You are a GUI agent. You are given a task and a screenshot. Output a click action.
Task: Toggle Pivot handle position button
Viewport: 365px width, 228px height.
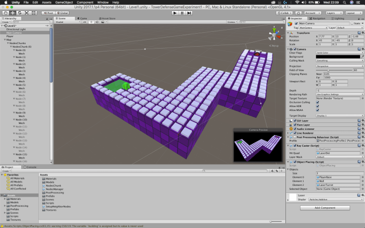[x=49, y=13]
